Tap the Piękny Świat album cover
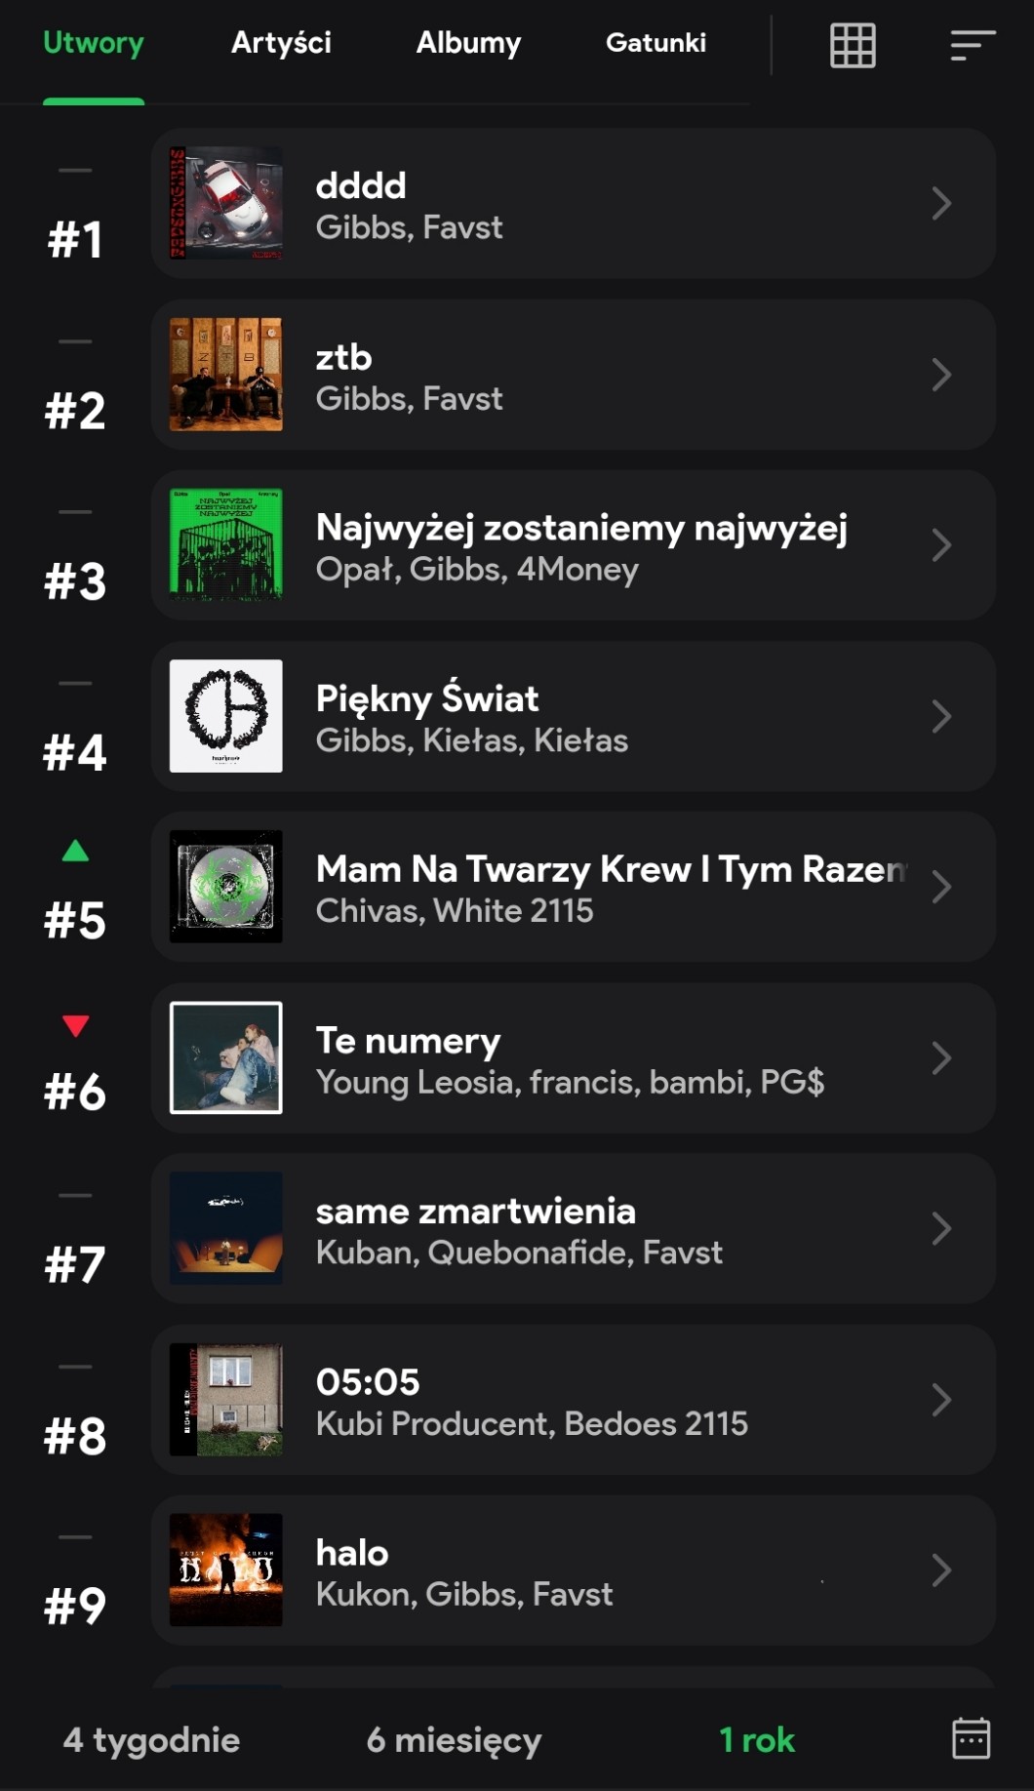Screen dimensions: 1034x1791 pyautogui.click(x=226, y=716)
